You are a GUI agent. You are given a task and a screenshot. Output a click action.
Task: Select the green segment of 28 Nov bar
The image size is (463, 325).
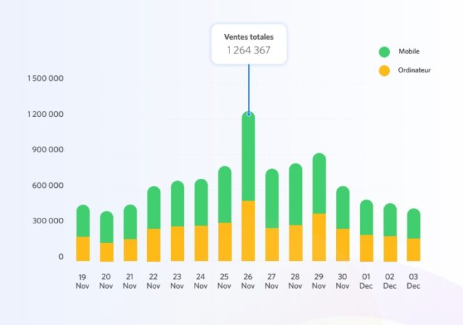click(x=296, y=194)
